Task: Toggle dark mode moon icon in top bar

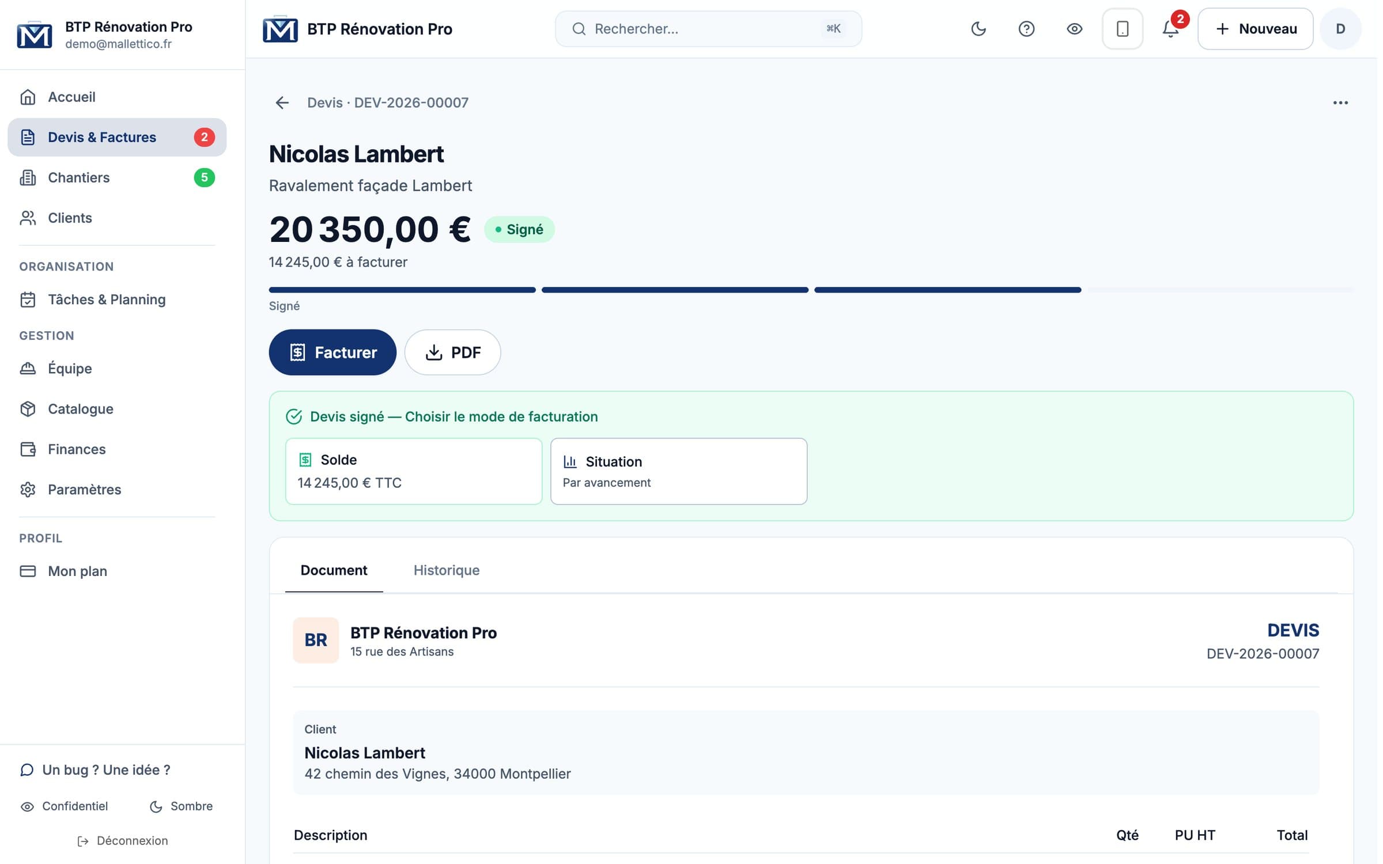Action: tap(978, 29)
